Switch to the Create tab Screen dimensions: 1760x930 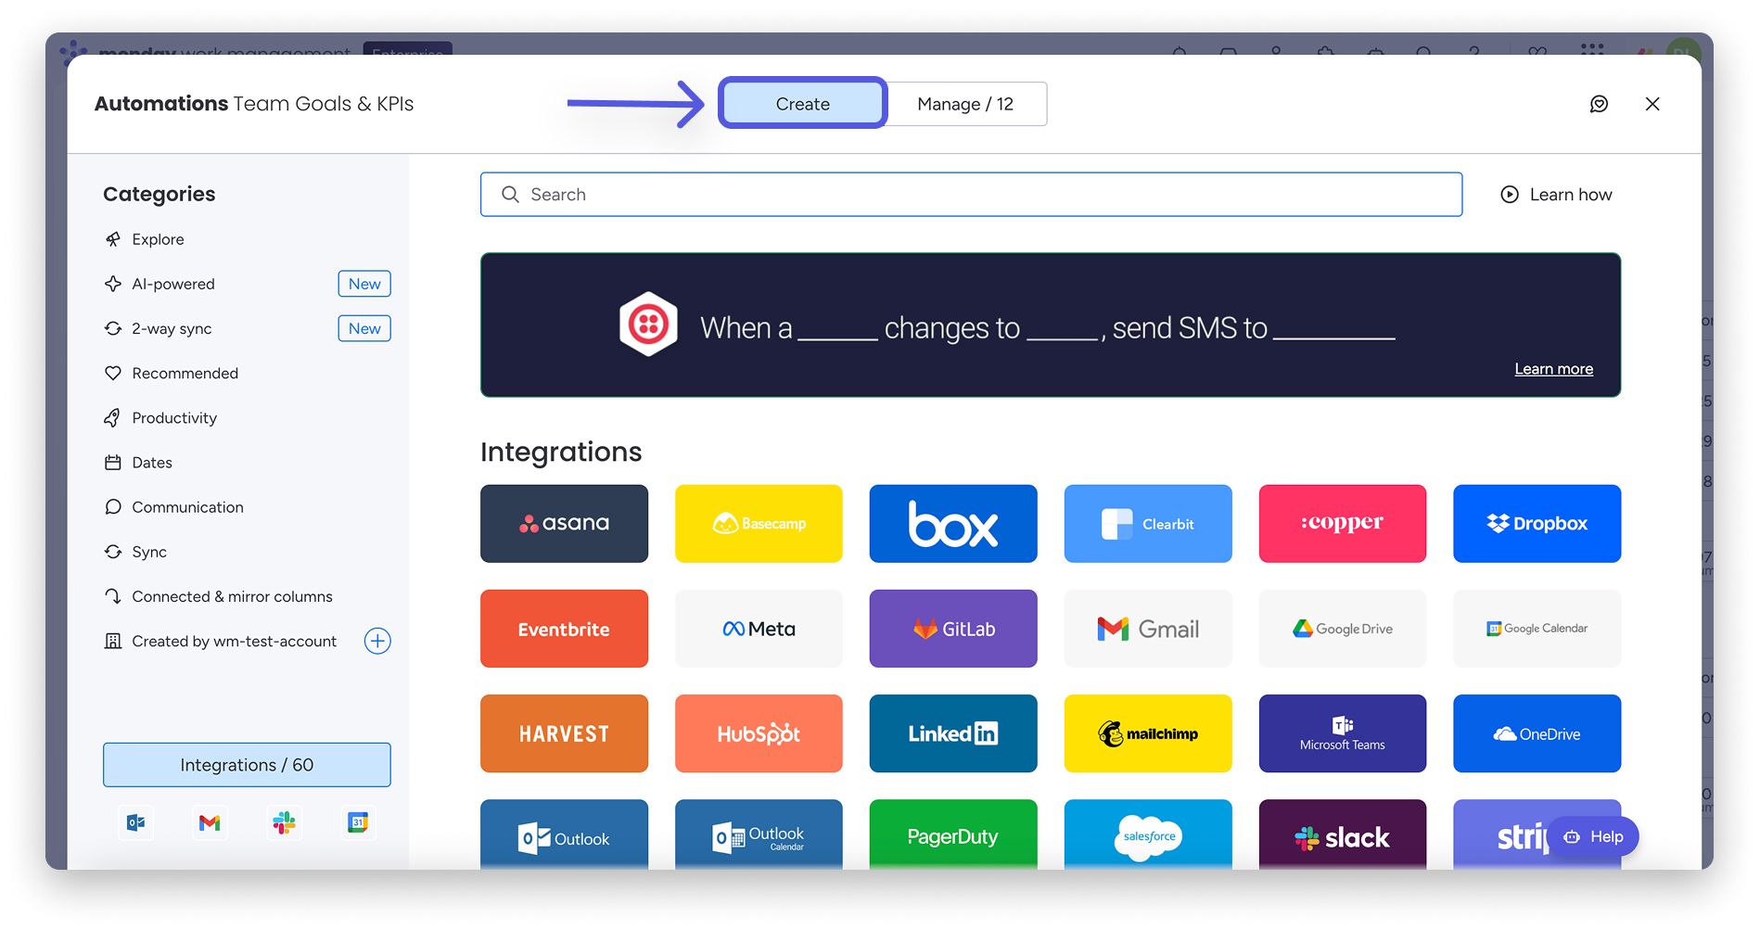(803, 104)
